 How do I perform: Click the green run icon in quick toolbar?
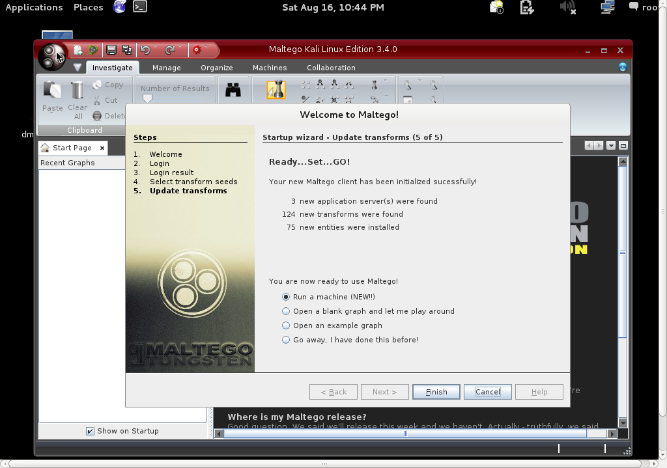93,50
